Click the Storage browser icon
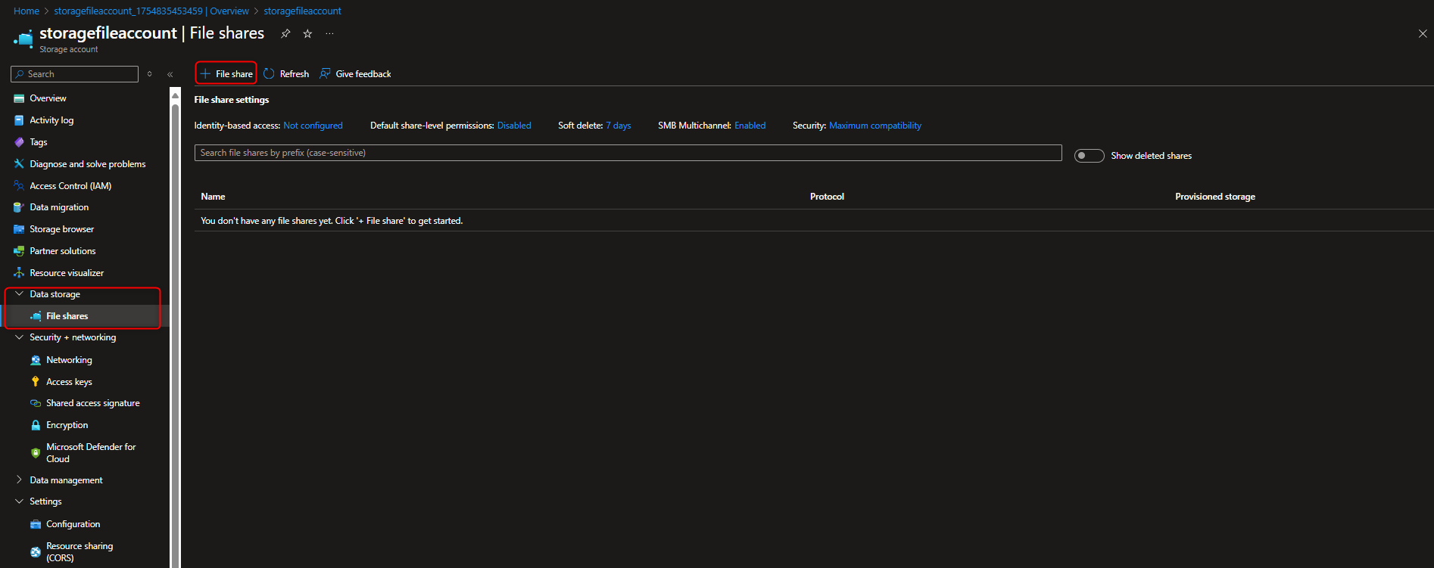Image resolution: width=1434 pixels, height=568 pixels. click(x=19, y=229)
